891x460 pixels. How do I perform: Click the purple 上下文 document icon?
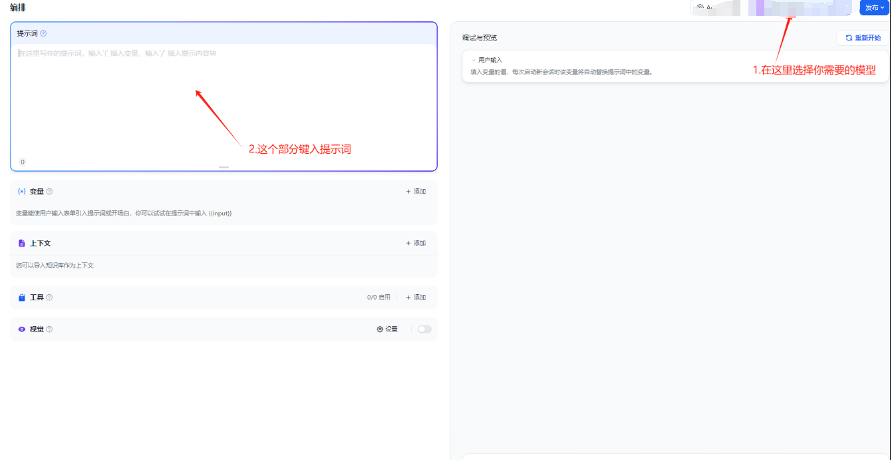pyautogui.click(x=22, y=243)
